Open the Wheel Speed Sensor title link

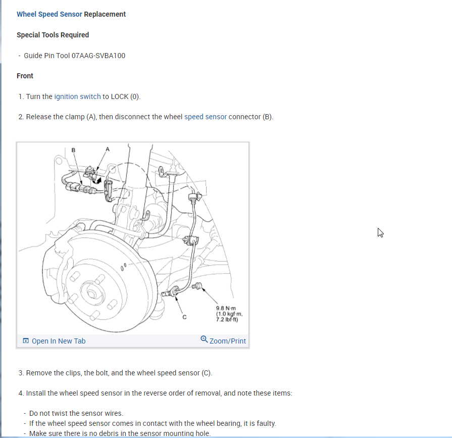coord(49,14)
